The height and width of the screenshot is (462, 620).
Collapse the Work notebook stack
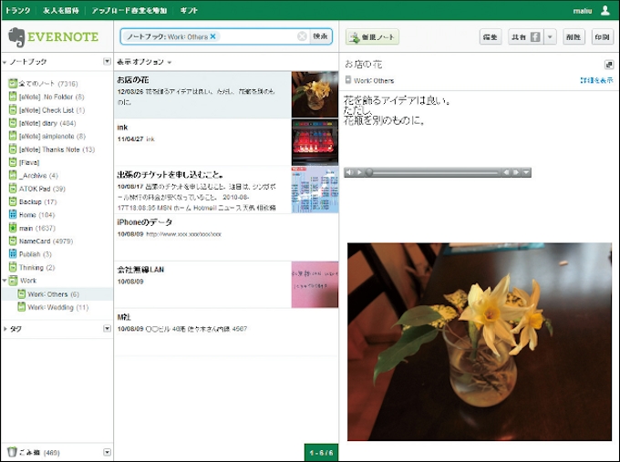[x=5, y=281]
